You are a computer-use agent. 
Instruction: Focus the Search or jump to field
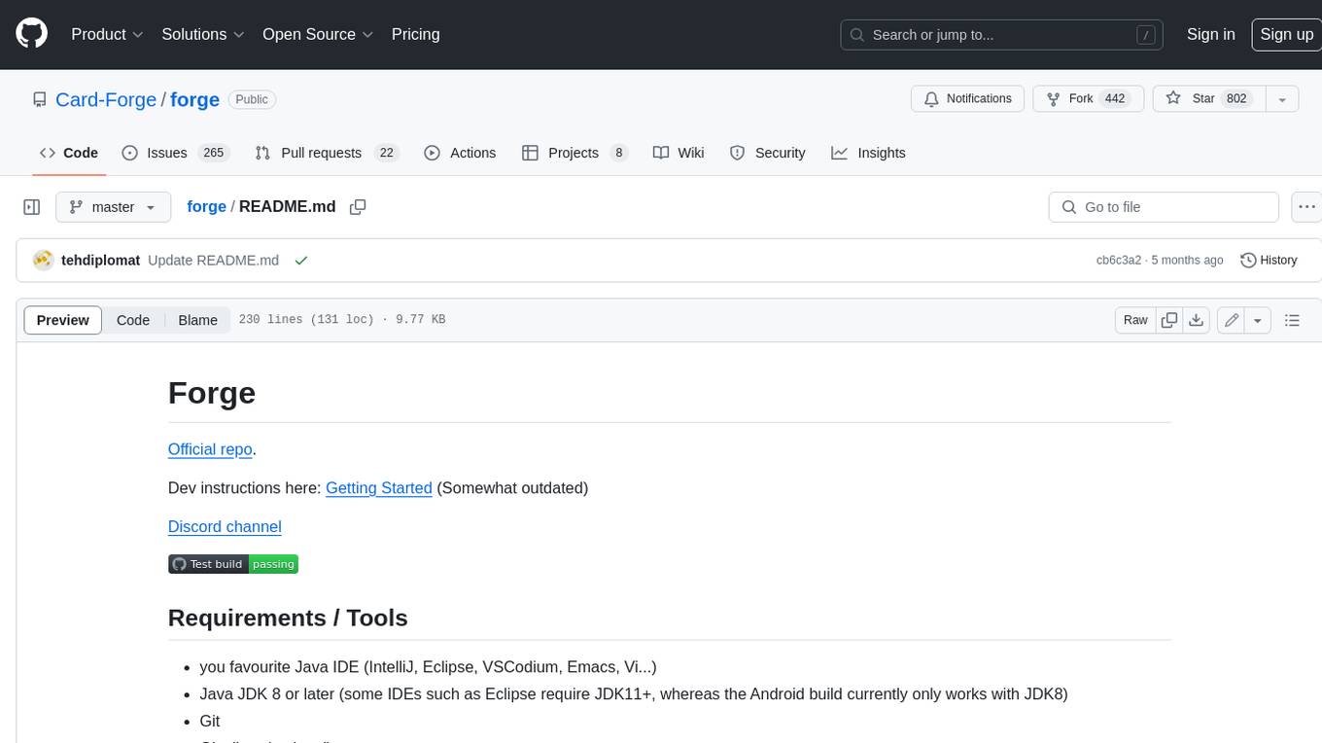1002,34
